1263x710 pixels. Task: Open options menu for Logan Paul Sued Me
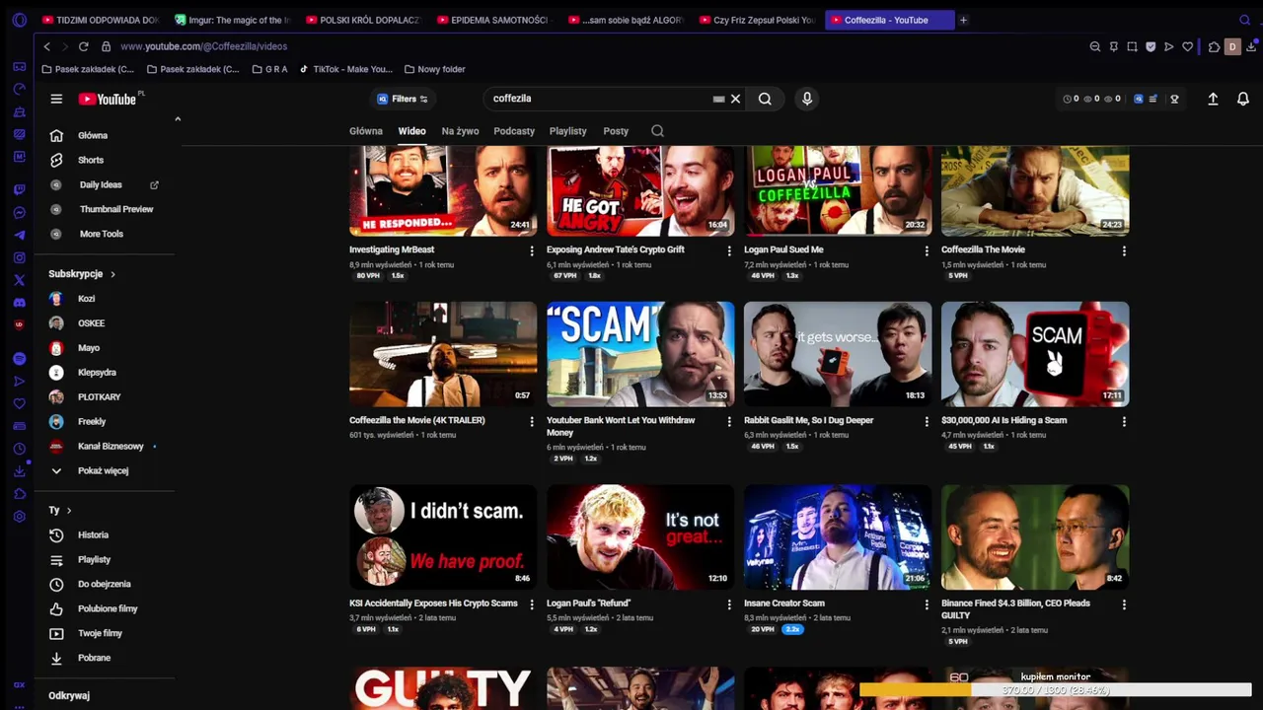927,250
